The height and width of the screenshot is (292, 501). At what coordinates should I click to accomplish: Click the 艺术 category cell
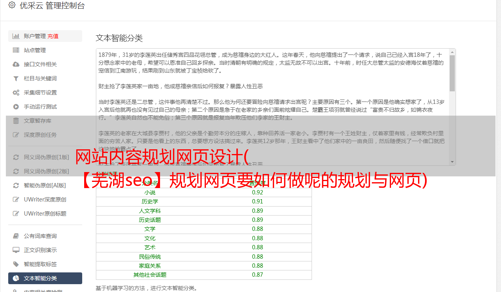pyautogui.click(x=150, y=247)
